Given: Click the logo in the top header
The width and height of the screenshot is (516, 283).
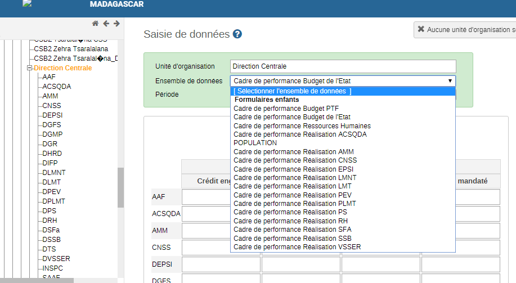Looking at the screenshot, I should coord(26,4).
